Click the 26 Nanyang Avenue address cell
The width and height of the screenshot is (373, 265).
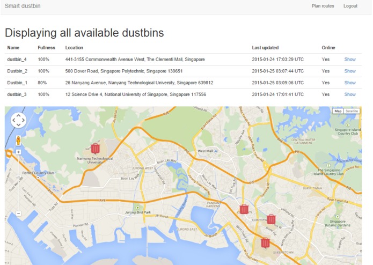point(139,83)
